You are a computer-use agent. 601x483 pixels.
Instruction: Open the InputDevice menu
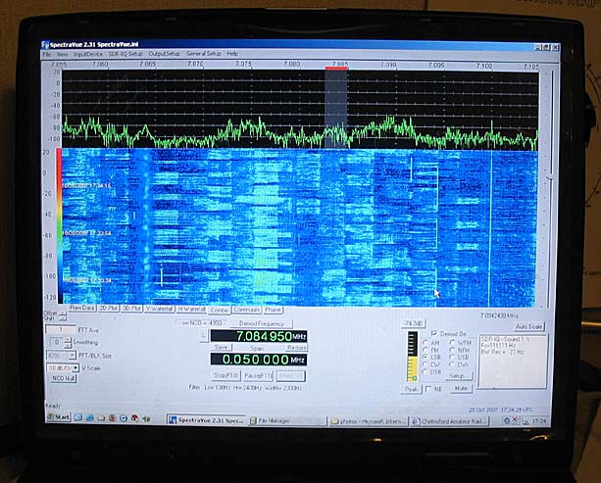tap(88, 54)
